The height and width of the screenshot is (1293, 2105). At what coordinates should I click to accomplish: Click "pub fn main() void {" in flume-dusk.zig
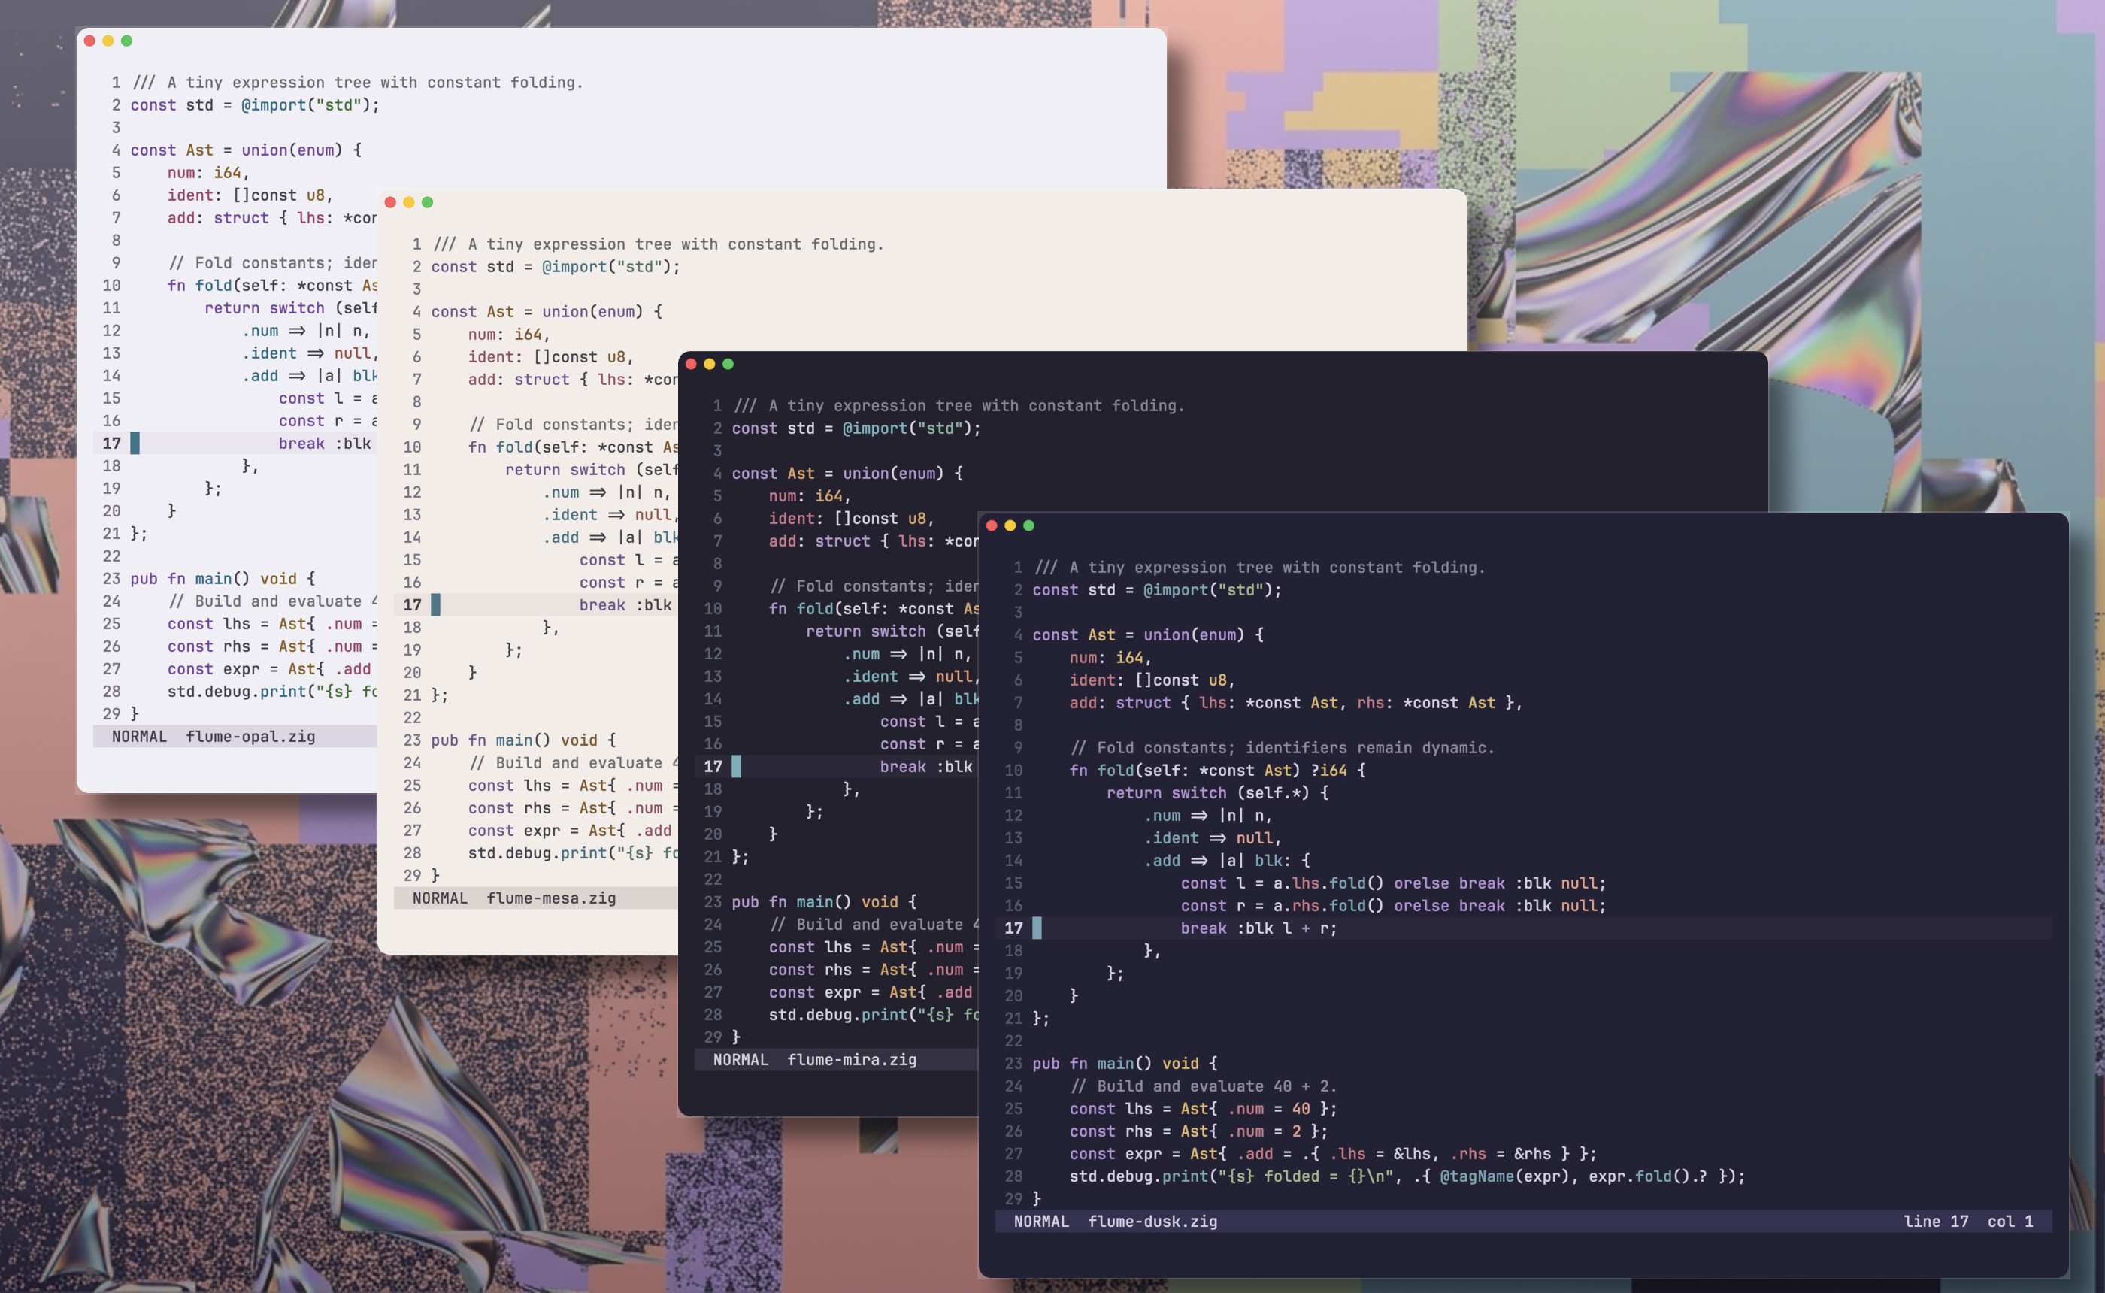pos(1125,1064)
